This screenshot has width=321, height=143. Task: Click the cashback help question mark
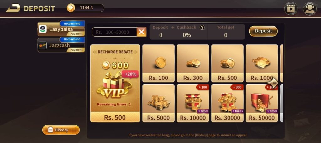click(202, 27)
